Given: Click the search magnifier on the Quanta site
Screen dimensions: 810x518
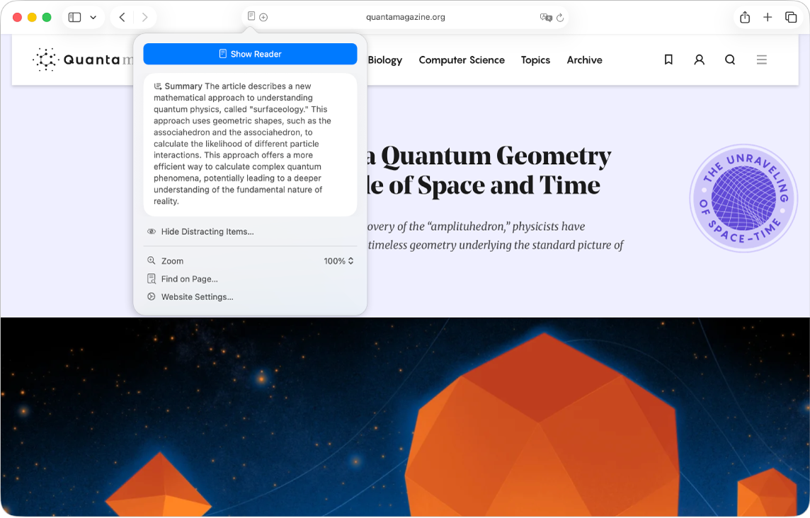Looking at the screenshot, I should 730,59.
